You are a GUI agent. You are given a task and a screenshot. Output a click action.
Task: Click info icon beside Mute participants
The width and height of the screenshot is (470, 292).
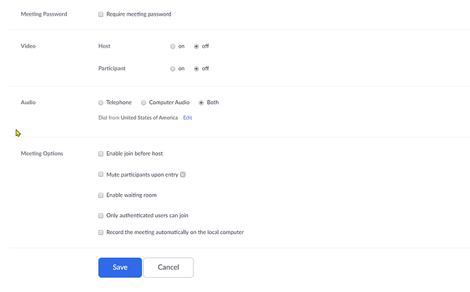pos(183,175)
